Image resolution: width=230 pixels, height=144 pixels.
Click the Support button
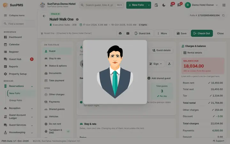coord(218,141)
